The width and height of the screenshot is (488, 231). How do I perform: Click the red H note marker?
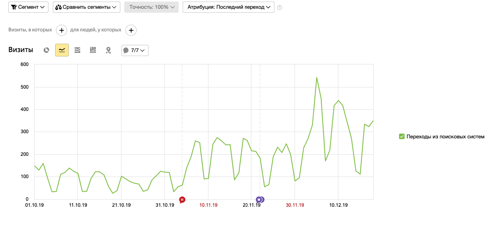[182, 200]
